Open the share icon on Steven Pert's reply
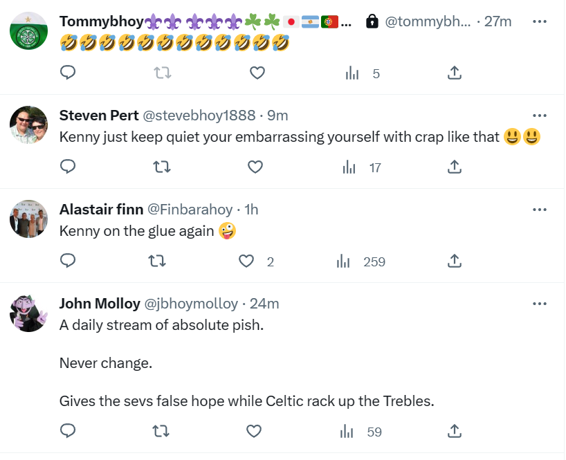 point(454,167)
